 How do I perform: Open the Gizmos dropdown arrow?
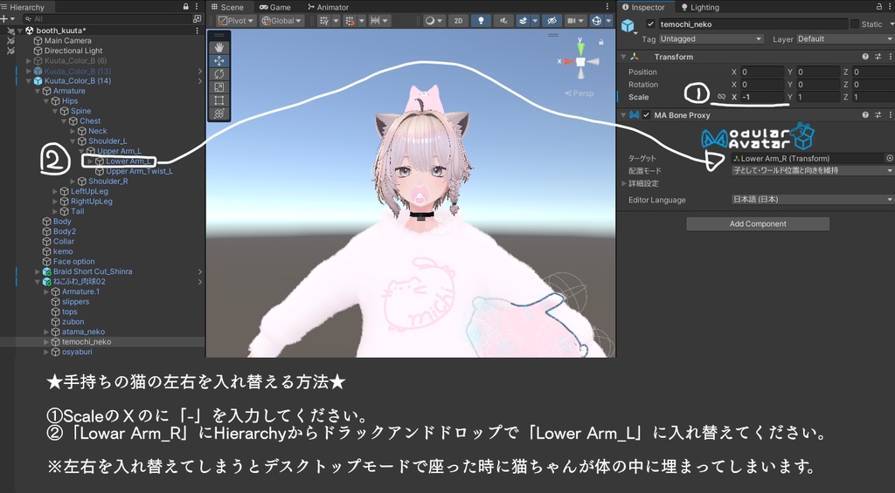[x=608, y=21]
